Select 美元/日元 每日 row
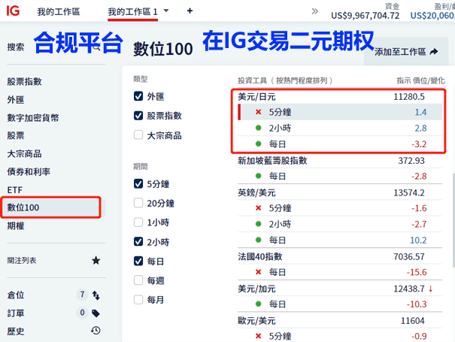Screen dimensions: 455x342 pyautogui.click(x=340, y=144)
